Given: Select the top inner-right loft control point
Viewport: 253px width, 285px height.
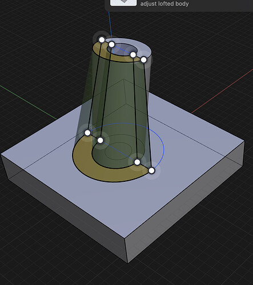Looking at the screenshot, I should pos(133,55).
